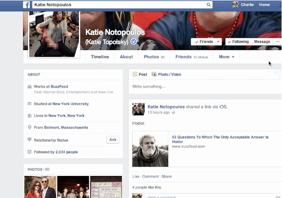
Task: Click the Facebook logo icon
Action: [27, 5]
